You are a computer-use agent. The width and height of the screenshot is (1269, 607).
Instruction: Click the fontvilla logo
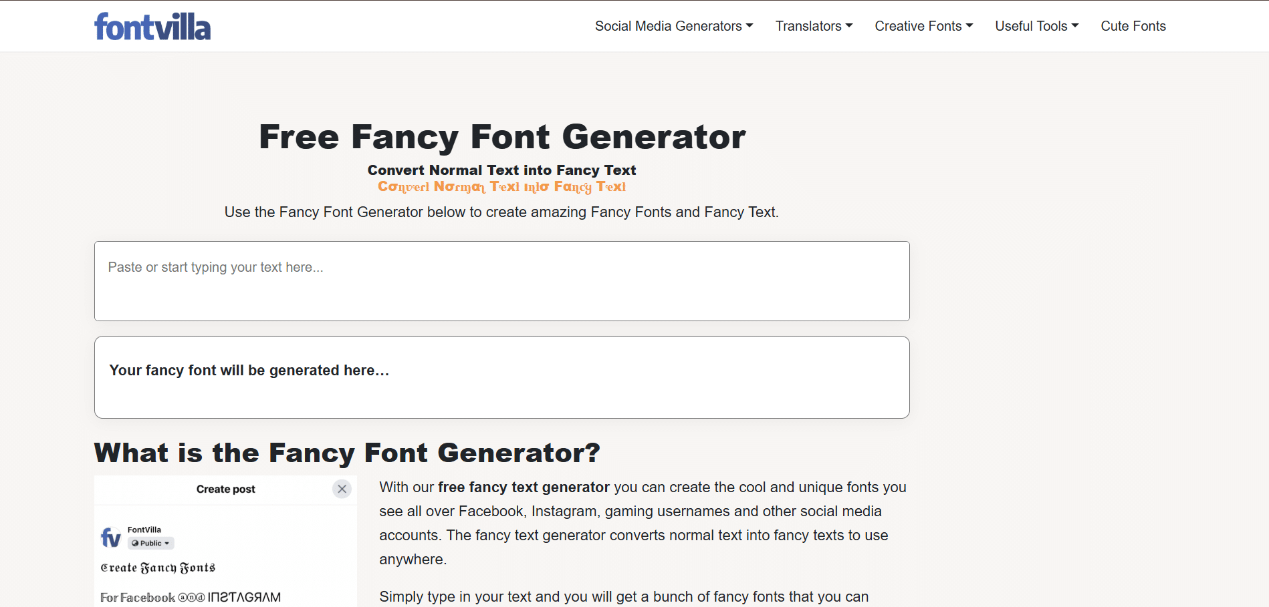[152, 27]
